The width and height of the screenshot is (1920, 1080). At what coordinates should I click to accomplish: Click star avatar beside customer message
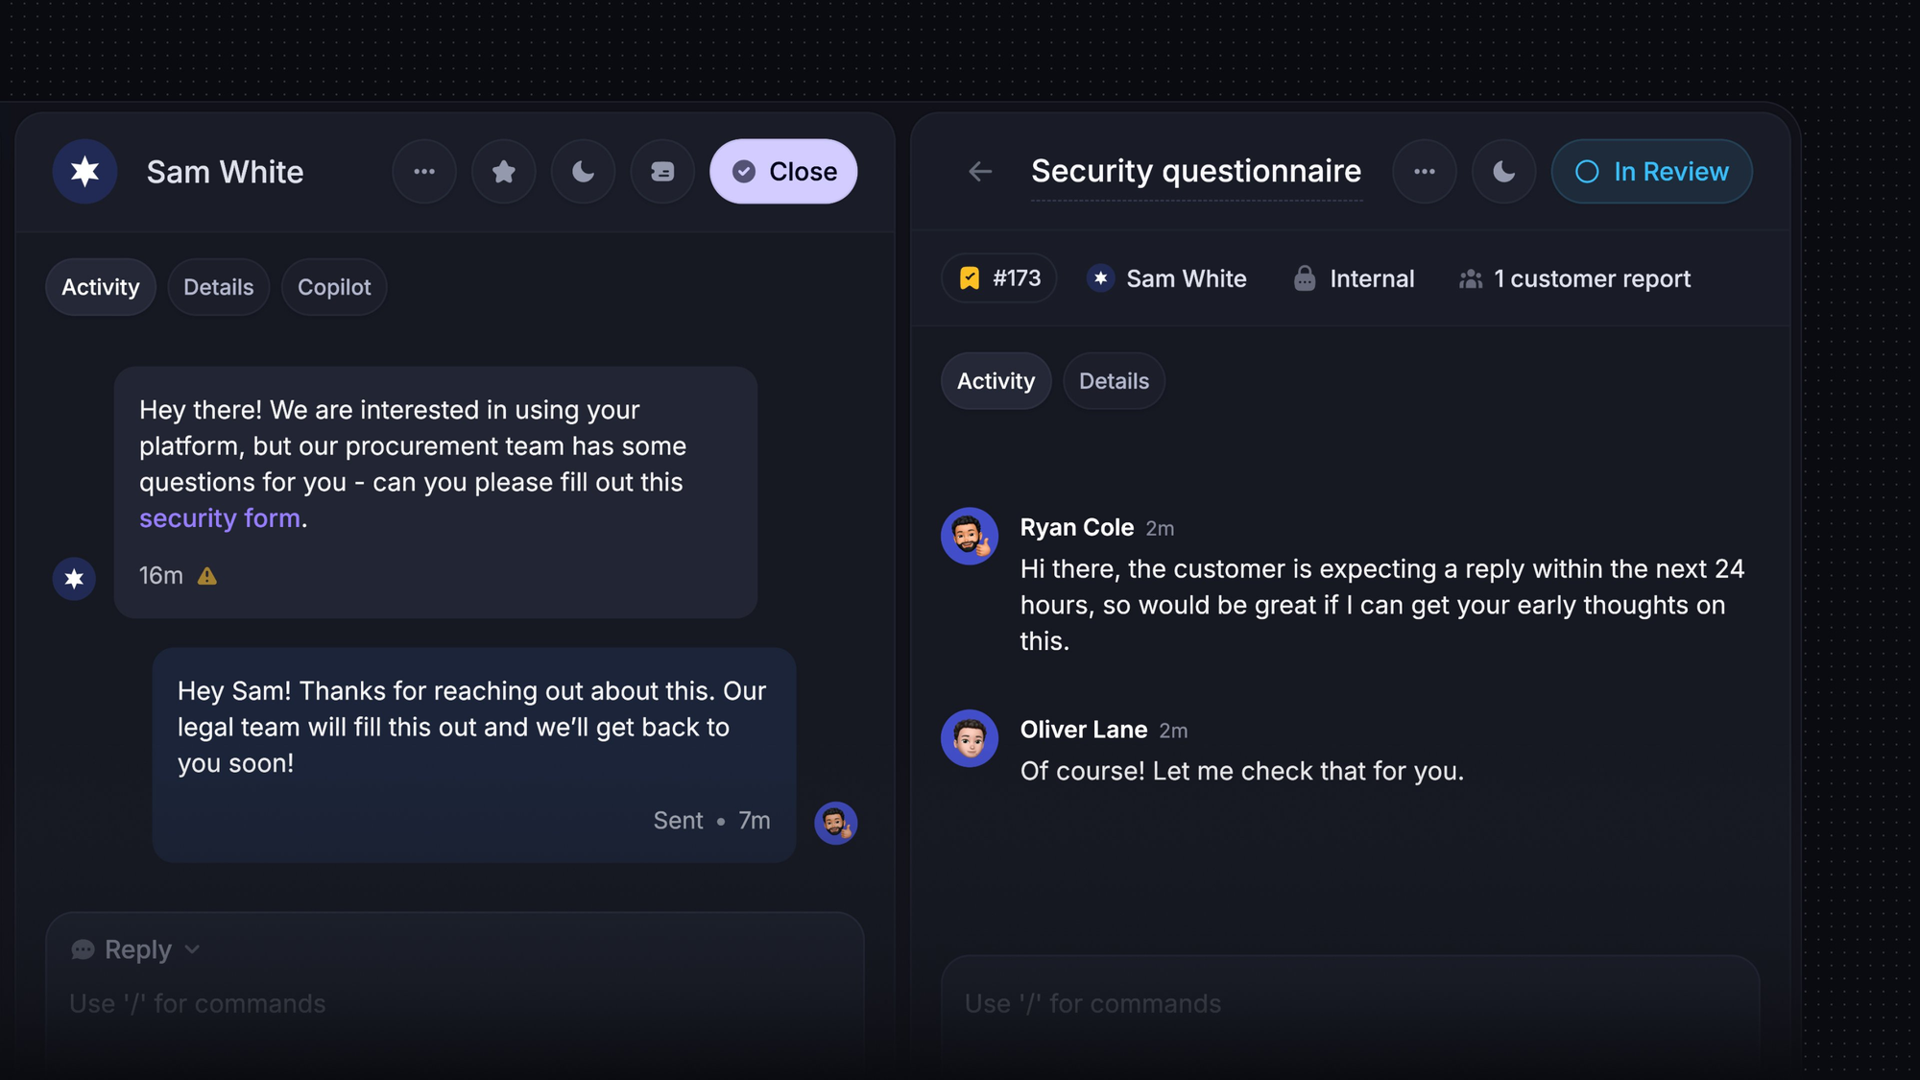(x=74, y=579)
